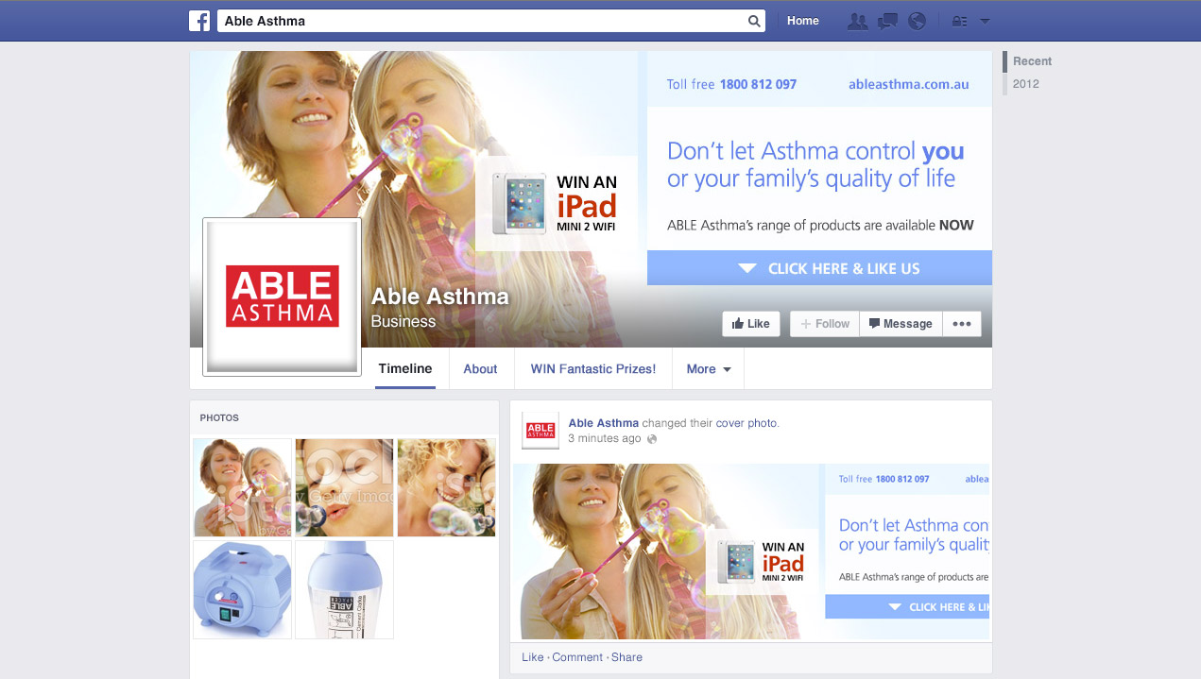Screen dimensions: 1201x679
Task: Switch to the Timeline tab
Action: pyautogui.click(x=405, y=369)
